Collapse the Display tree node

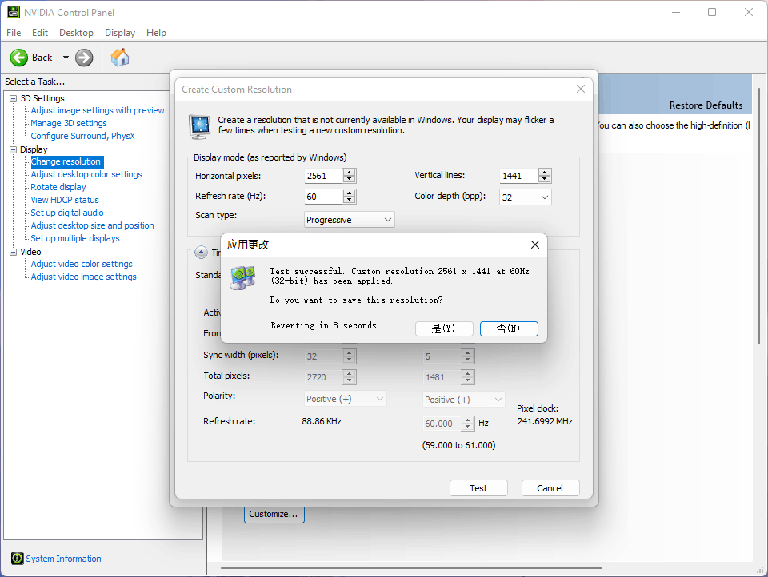point(14,149)
